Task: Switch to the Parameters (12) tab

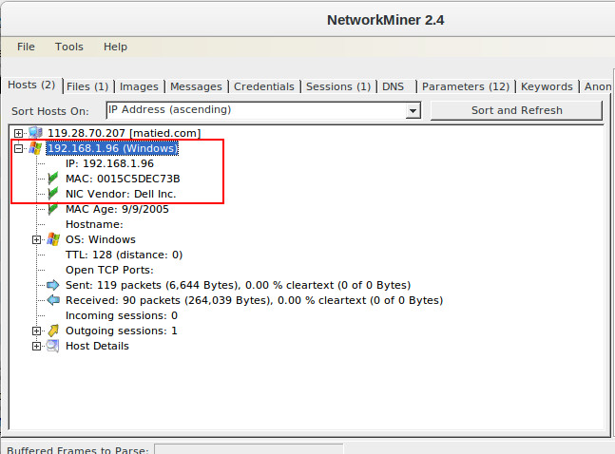Action: (x=466, y=86)
